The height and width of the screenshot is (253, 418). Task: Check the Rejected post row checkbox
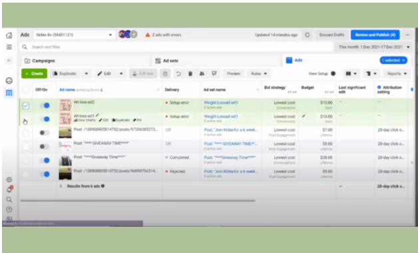[25, 174]
